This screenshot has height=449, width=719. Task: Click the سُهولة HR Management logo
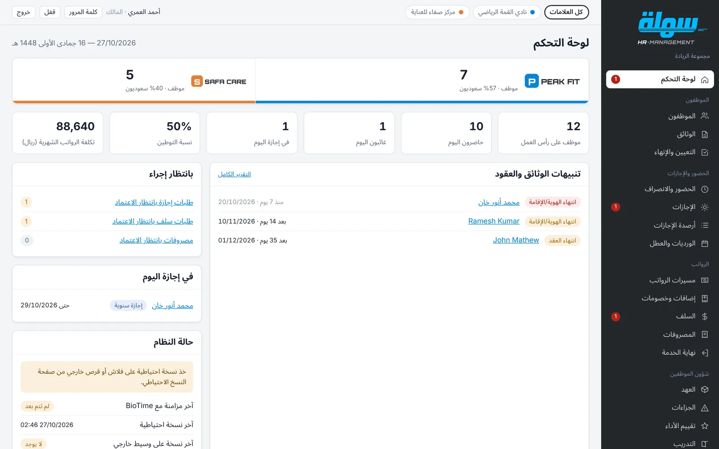(673, 28)
